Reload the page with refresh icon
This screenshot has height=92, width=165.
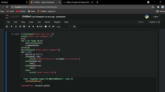coord(7,7)
